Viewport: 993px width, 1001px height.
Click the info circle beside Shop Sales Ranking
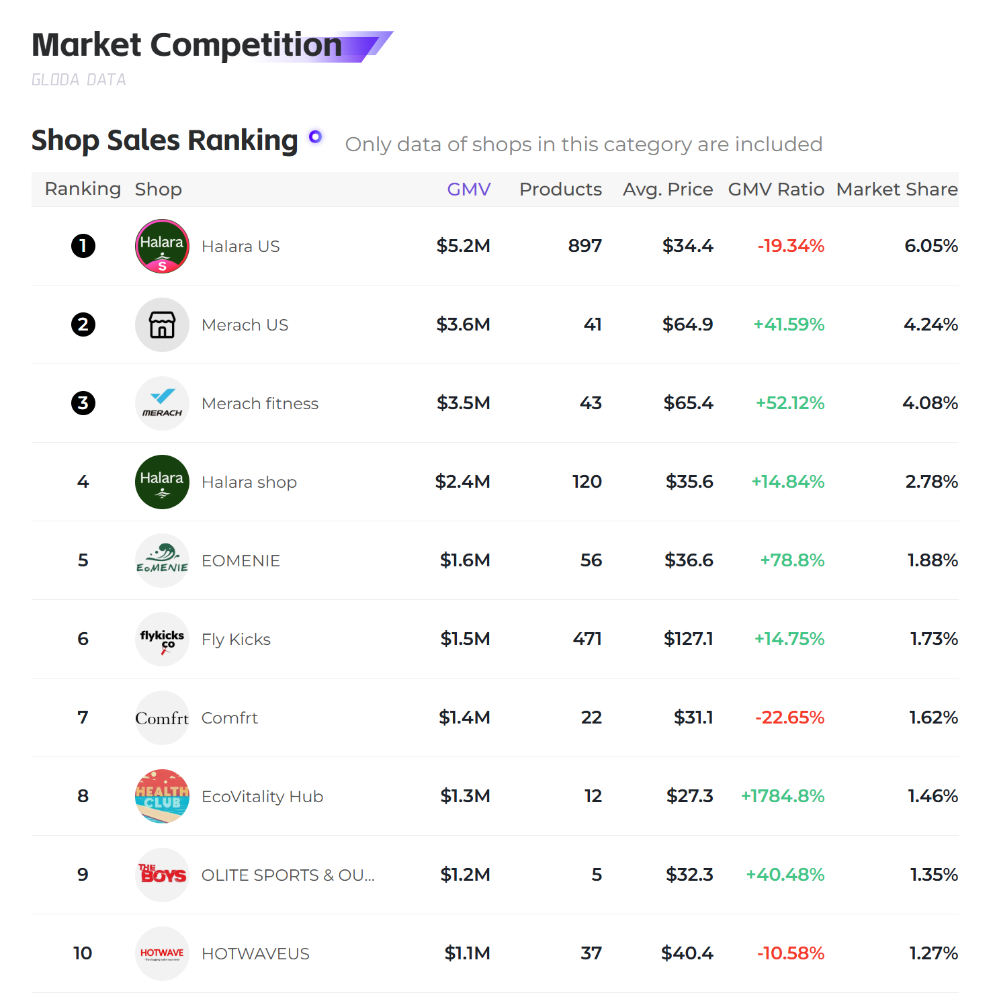(x=315, y=137)
